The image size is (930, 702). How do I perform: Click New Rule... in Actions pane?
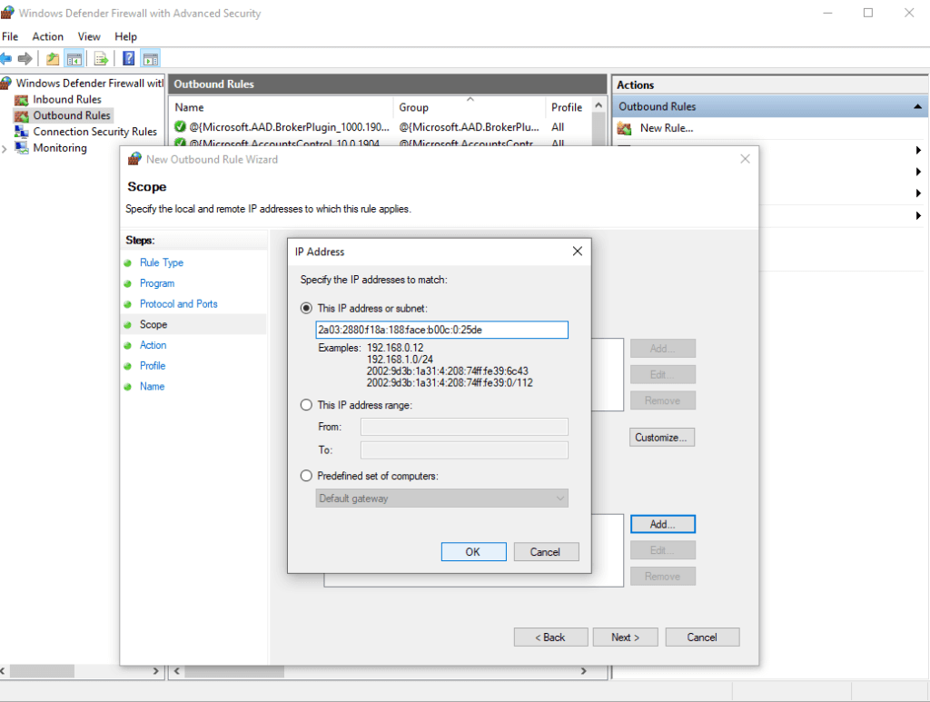pos(666,128)
